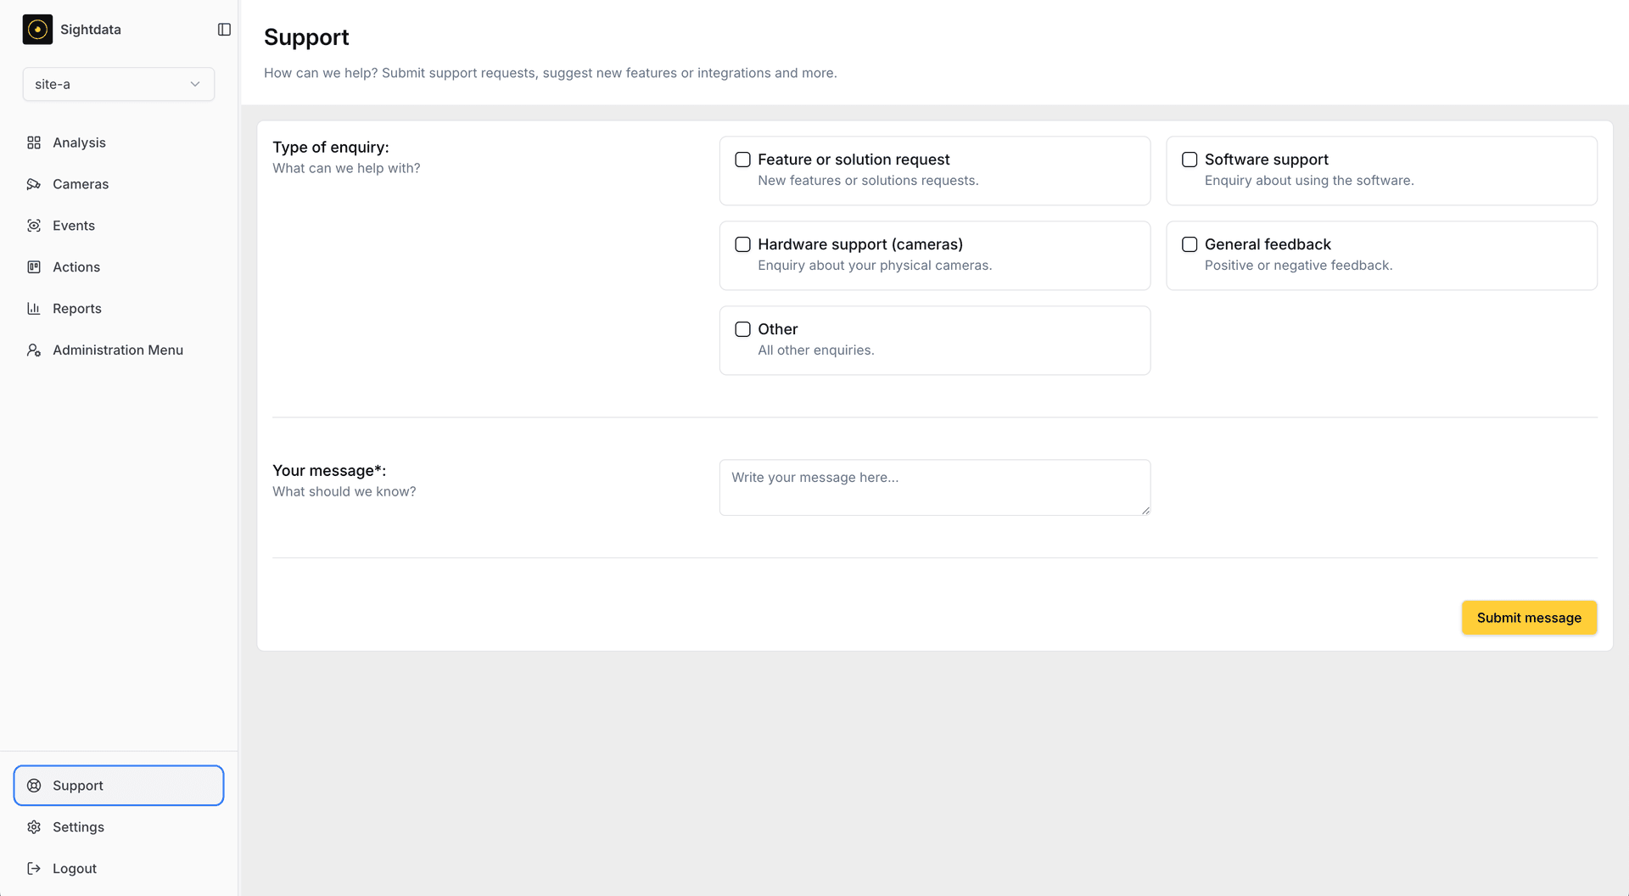Click the Analysis grid icon
This screenshot has width=1629, height=896.
click(x=34, y=143)
